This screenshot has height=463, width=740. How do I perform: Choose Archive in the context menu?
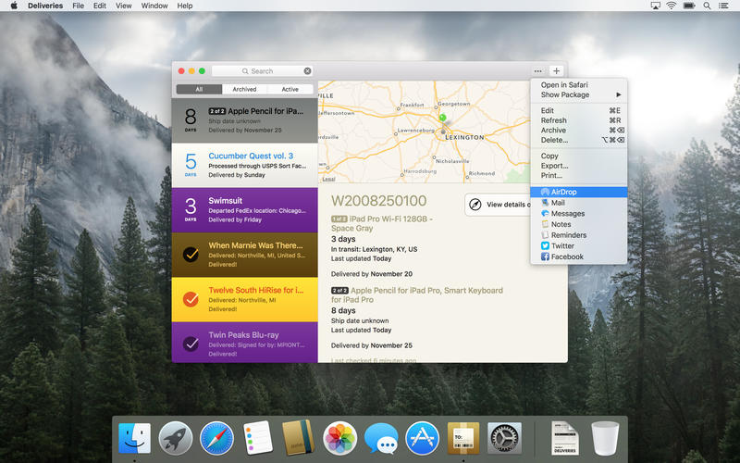click(579, 130)
